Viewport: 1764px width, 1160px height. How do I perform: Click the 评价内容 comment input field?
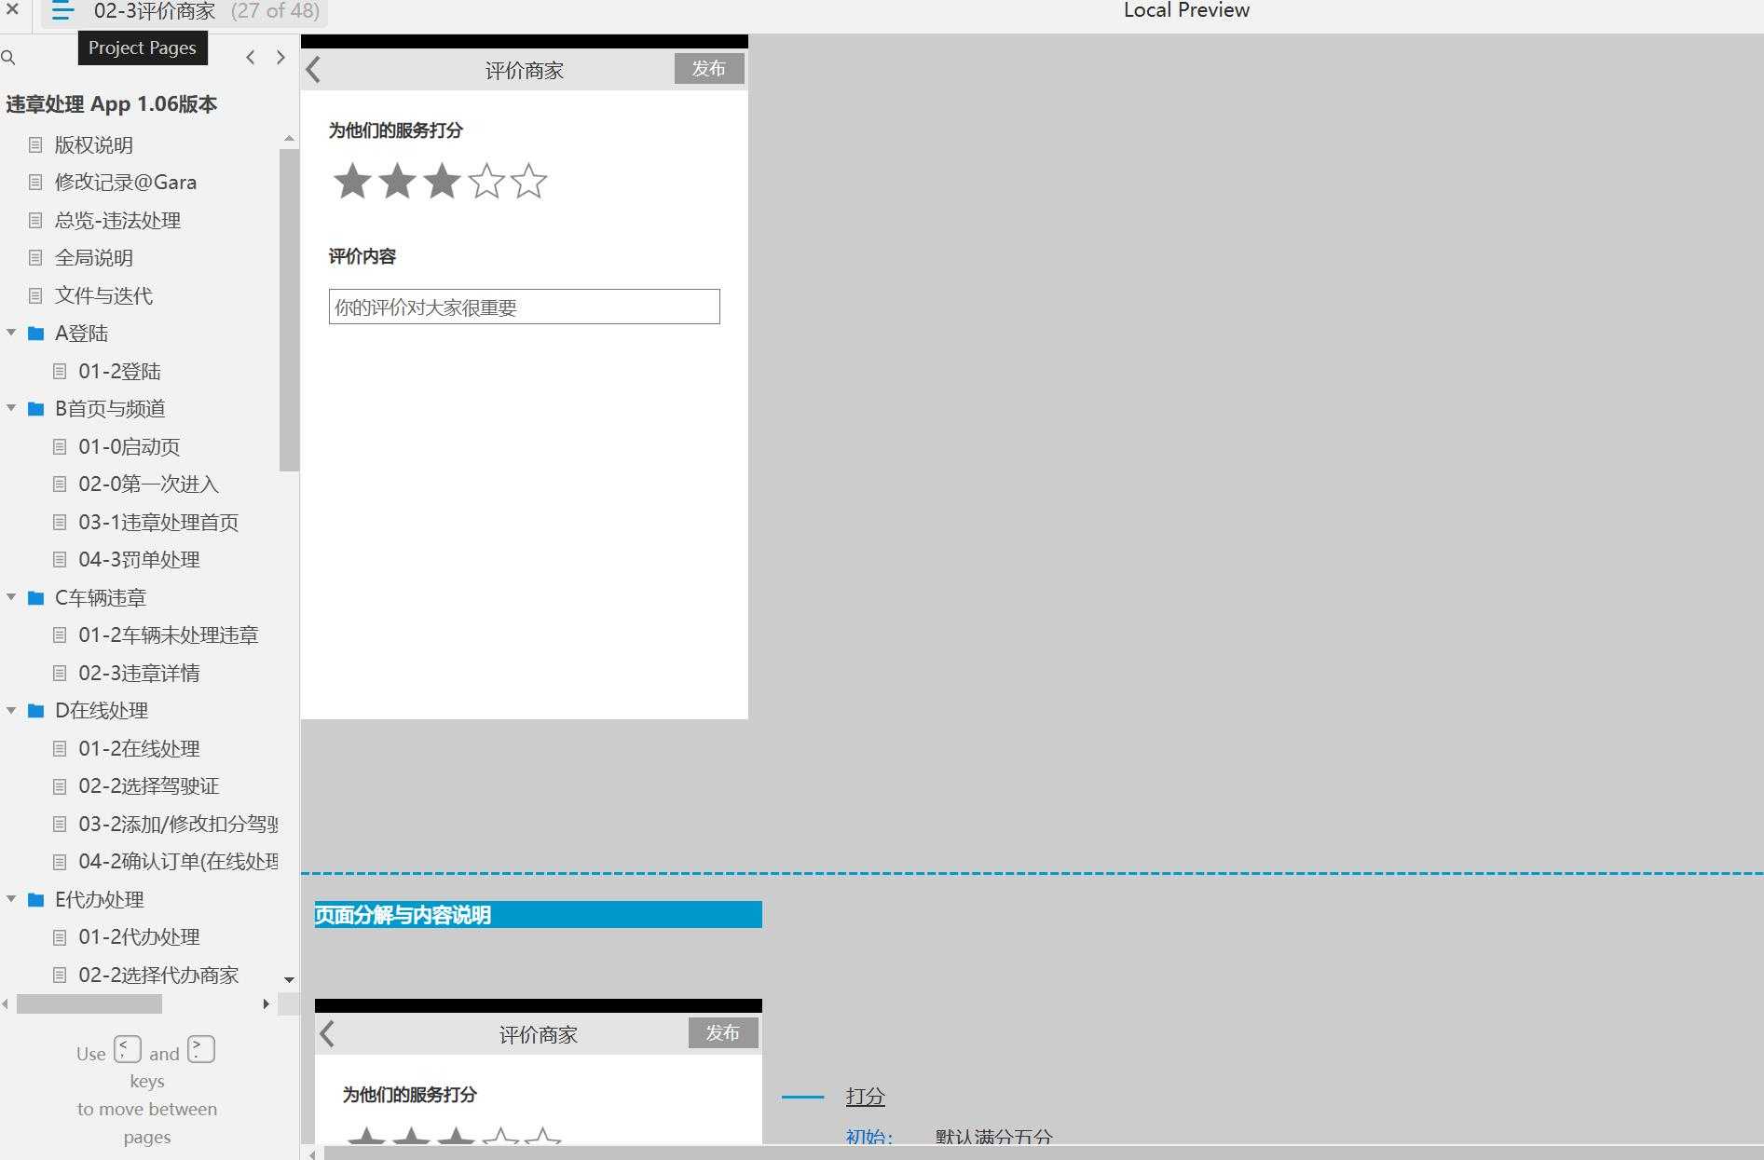point(524,307)
